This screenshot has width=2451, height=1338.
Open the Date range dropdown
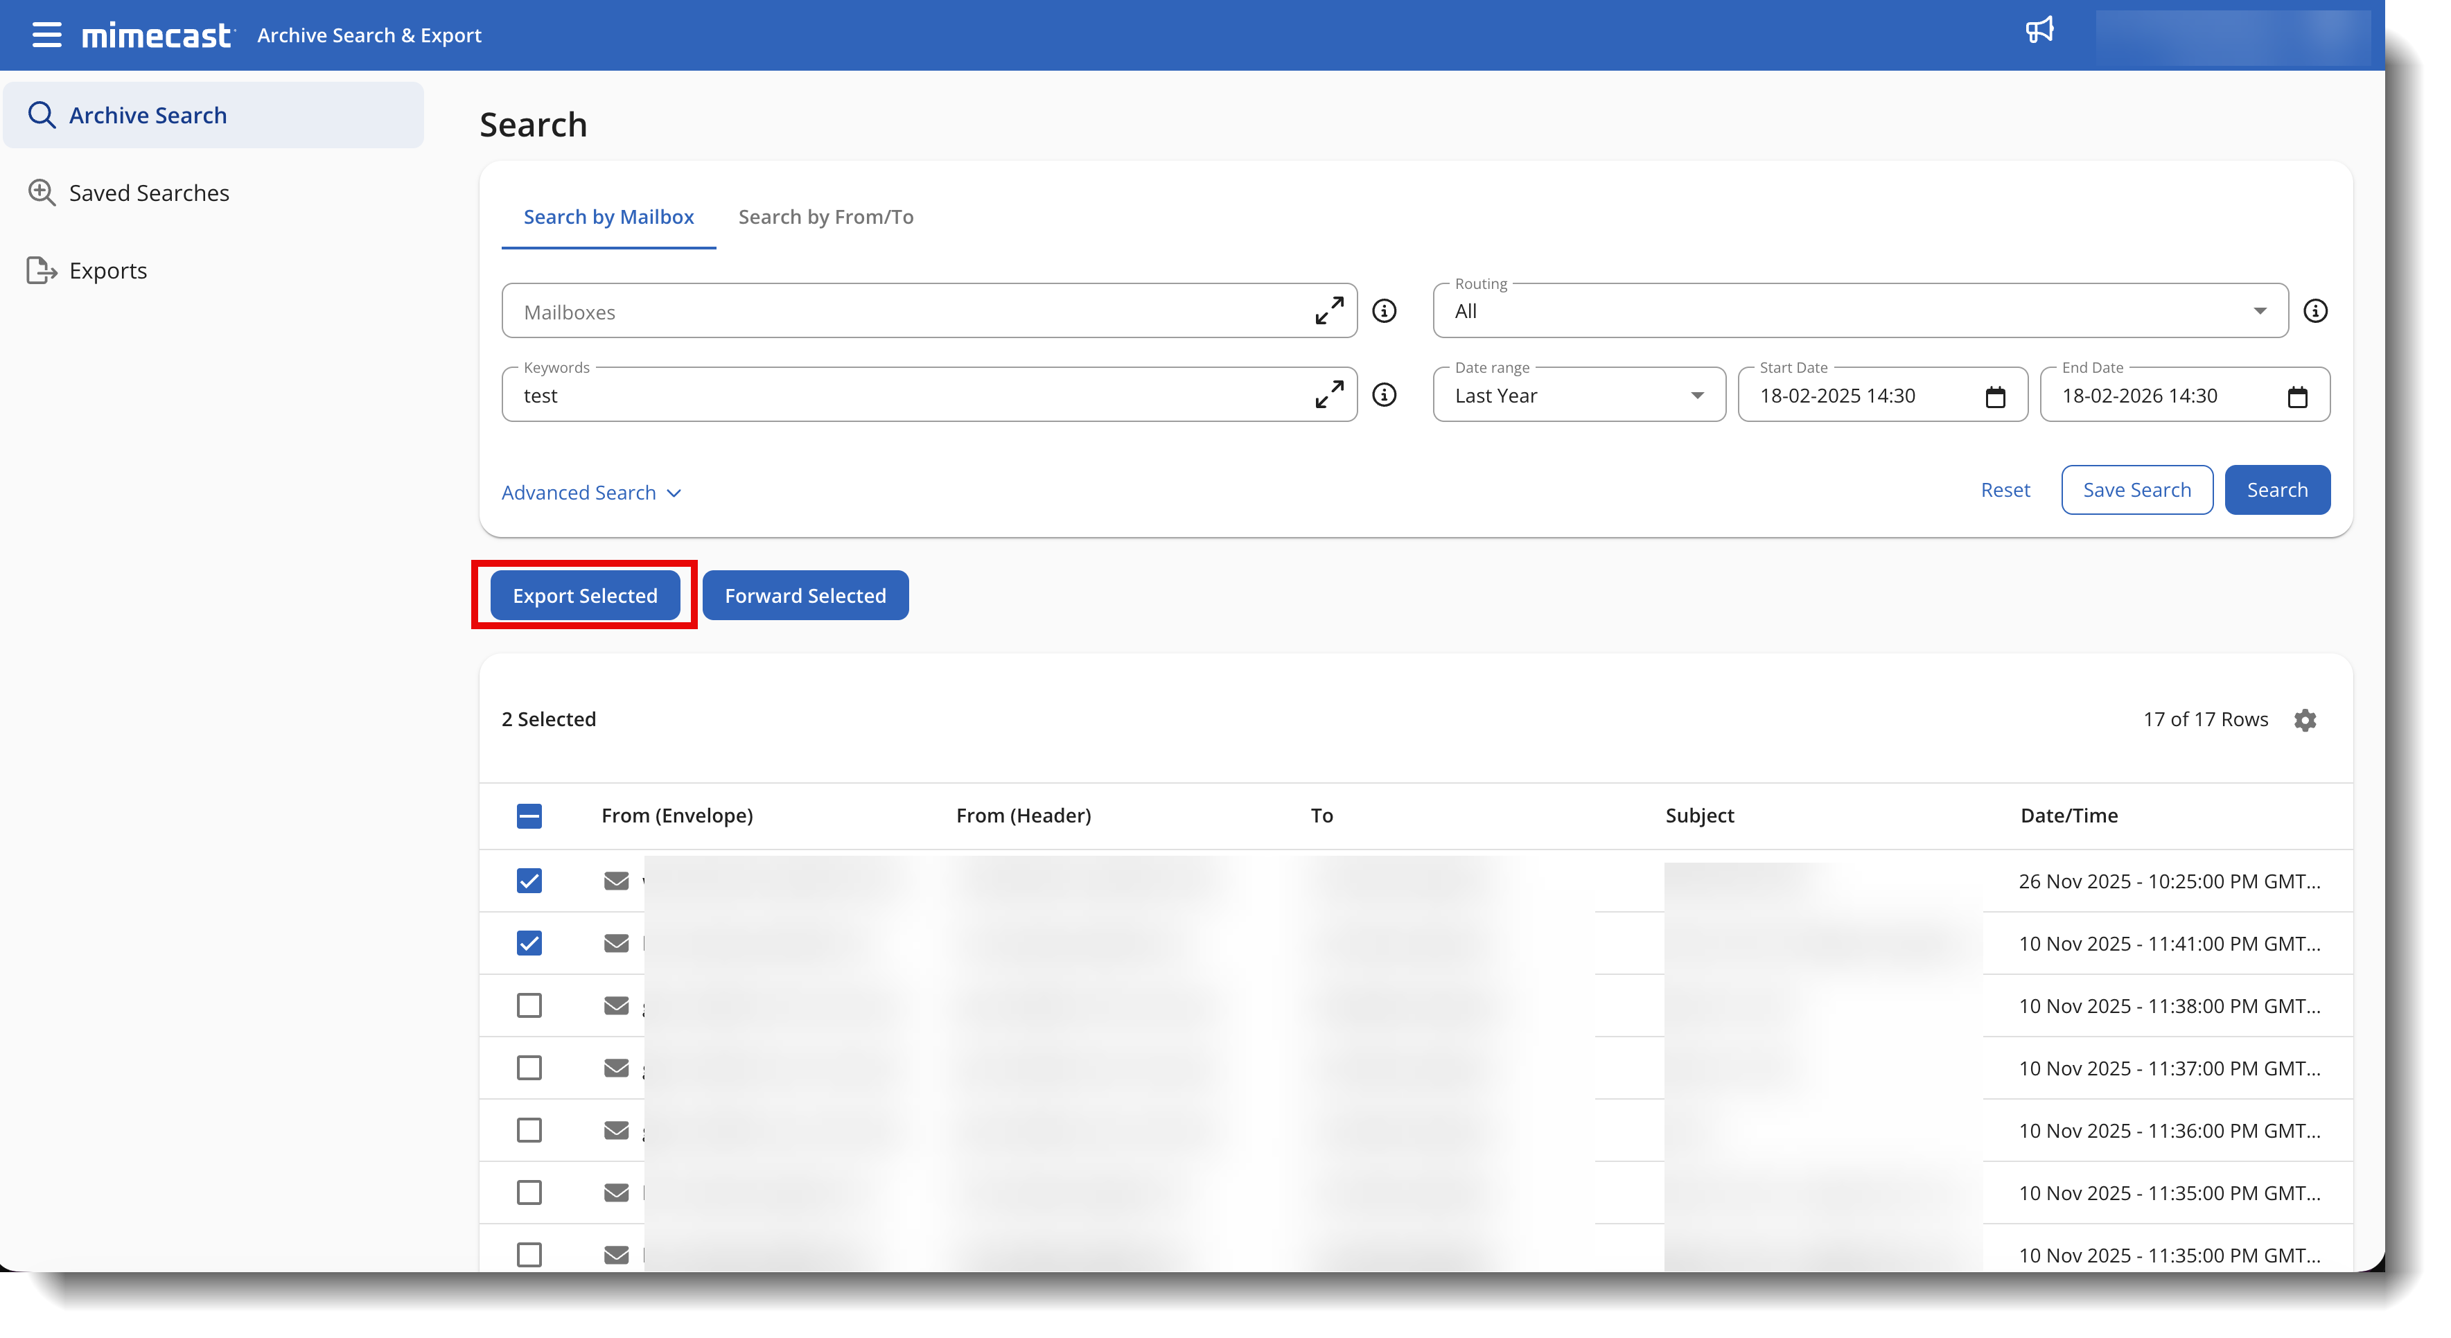(1579, 396)
